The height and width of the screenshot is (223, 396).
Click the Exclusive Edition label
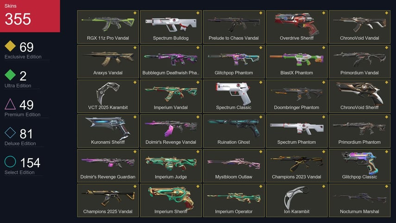point(23,57)
